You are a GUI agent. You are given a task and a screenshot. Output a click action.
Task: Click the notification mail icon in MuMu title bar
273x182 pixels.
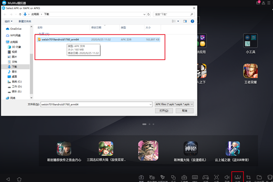coord(258,2)
